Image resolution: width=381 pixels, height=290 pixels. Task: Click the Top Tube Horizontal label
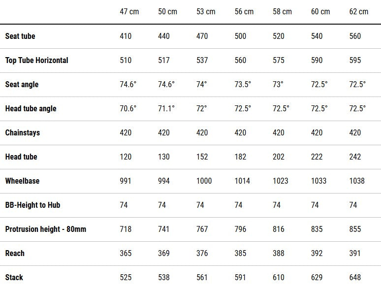[37, 60]
